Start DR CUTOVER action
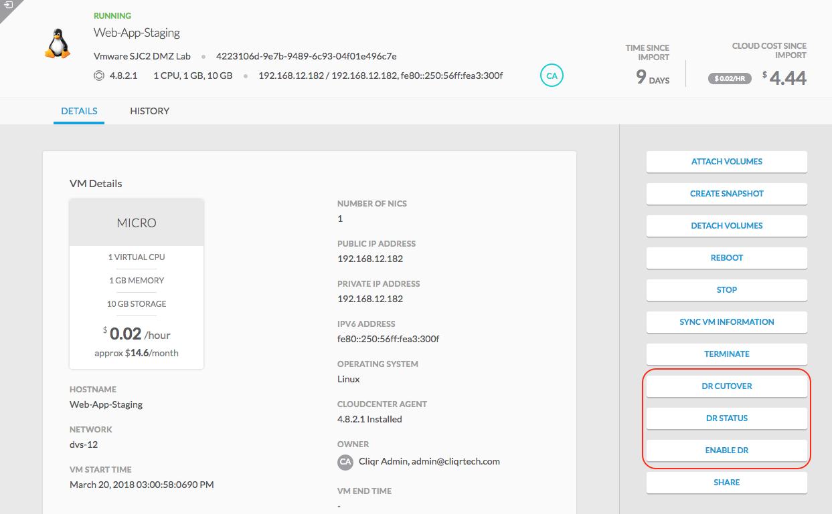 tap(727, 386)
